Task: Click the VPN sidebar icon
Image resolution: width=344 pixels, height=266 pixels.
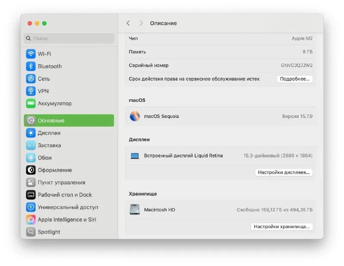Action: click(31, 91)
